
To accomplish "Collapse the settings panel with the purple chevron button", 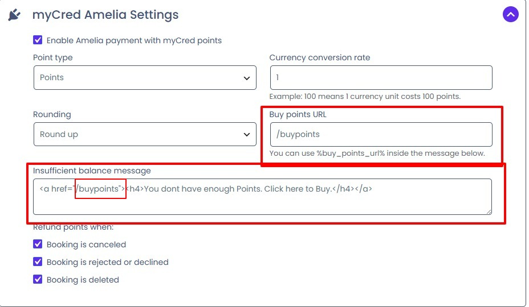I will pos(510,14).
